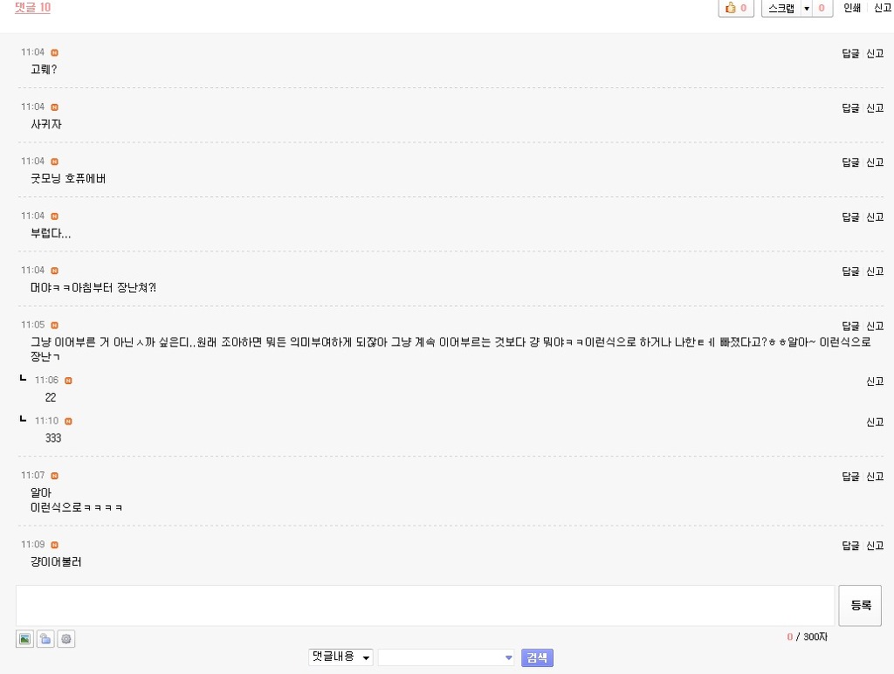The width and height of the screenshot is (894, 674).
Task: Click 답글 on the '사귀자' comment
Action: 850,107
